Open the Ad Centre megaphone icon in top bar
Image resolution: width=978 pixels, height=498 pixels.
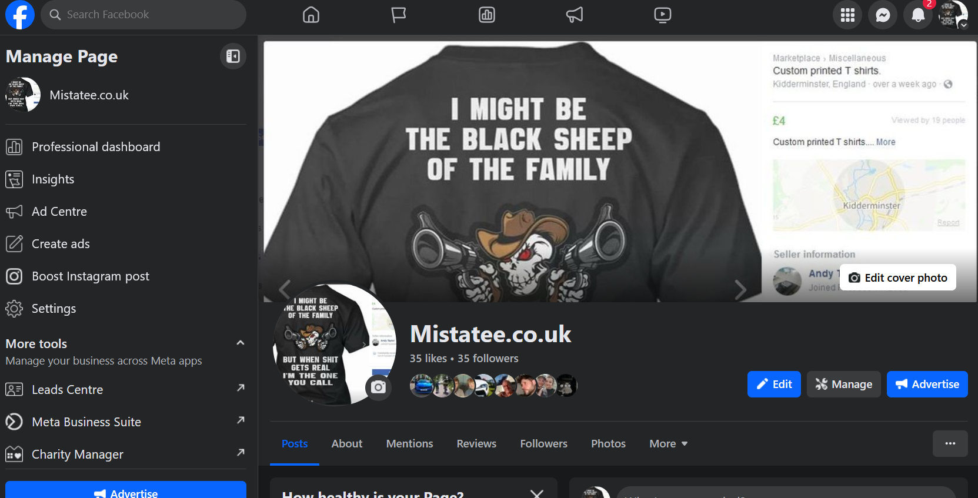pos(575,15)
